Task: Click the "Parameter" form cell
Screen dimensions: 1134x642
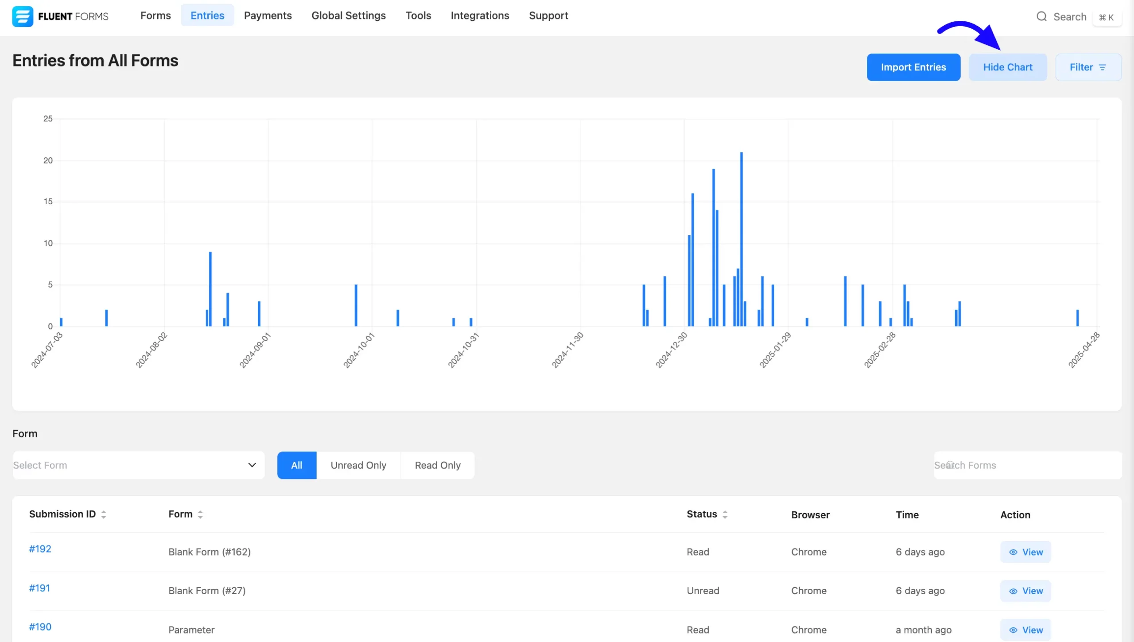Action: pyautogui.click(x=191, y=630)
